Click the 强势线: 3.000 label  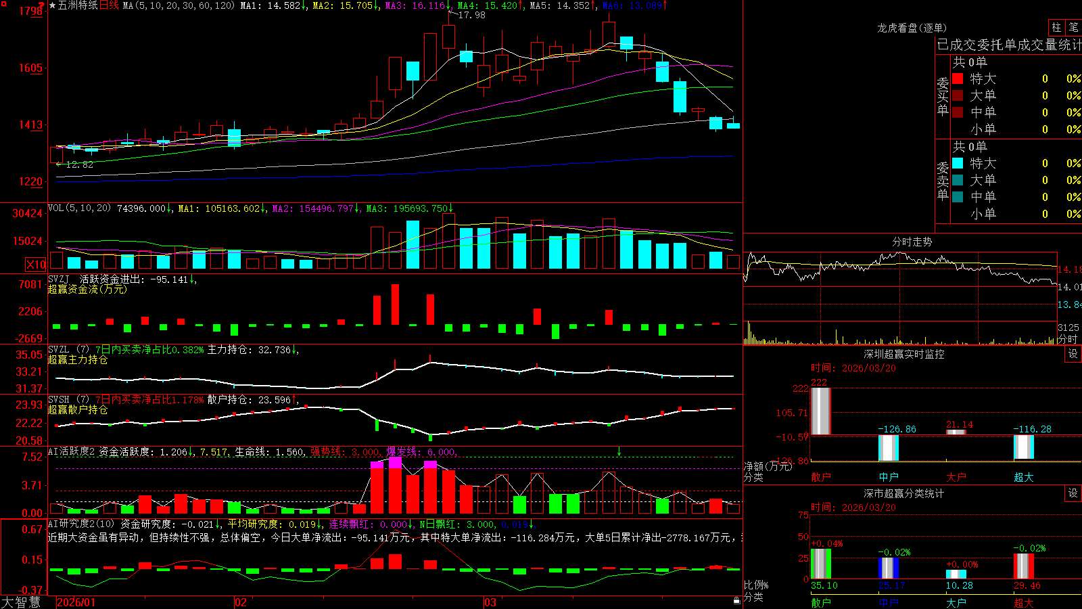tap(346, 452)
